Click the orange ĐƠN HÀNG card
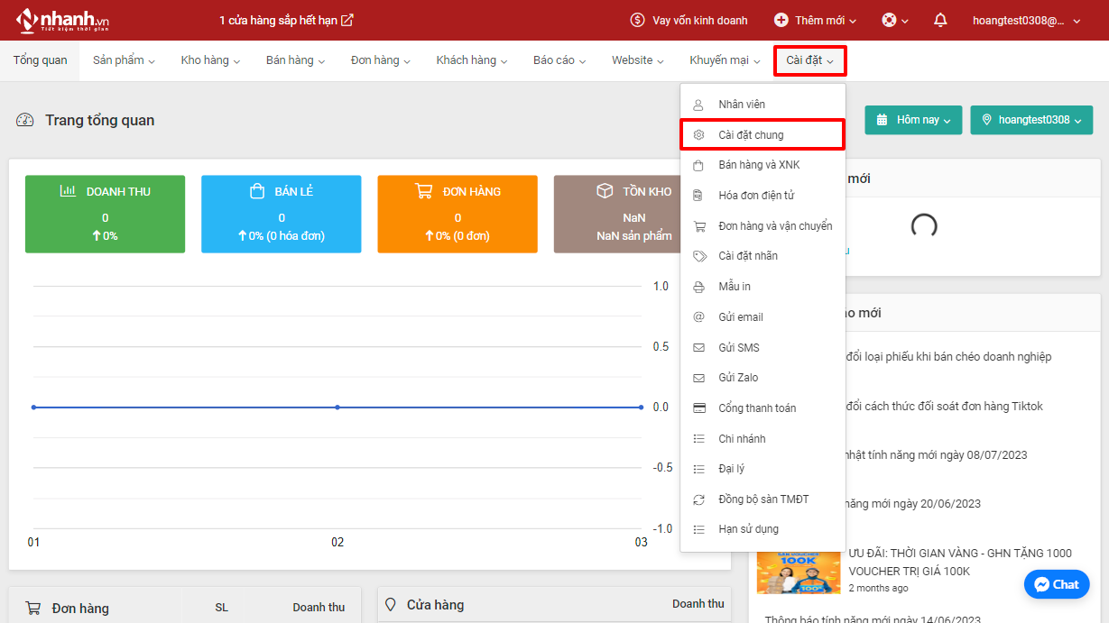Screen dimensions: 1109x623 pyautogui.click(x=457, y=215)
